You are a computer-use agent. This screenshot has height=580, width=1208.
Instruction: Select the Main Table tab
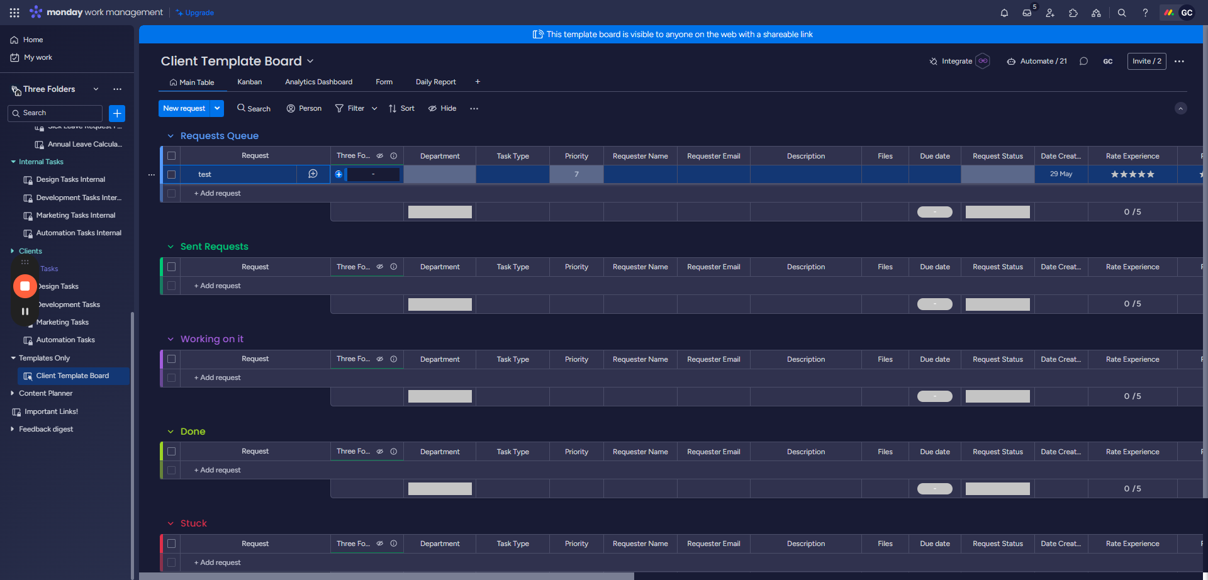pos(193,82)
